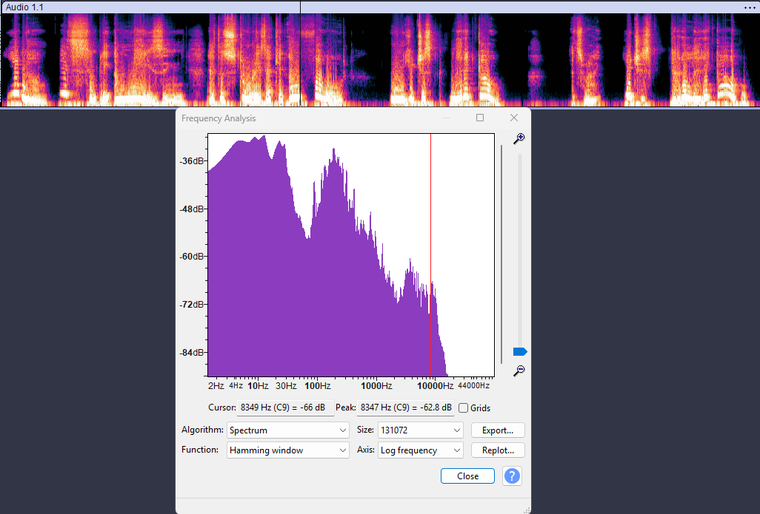The image size is (760, 514).
Task: Click the blue vertical zoom slider handle
Action: pyautogui.click(x=520, y=352)
